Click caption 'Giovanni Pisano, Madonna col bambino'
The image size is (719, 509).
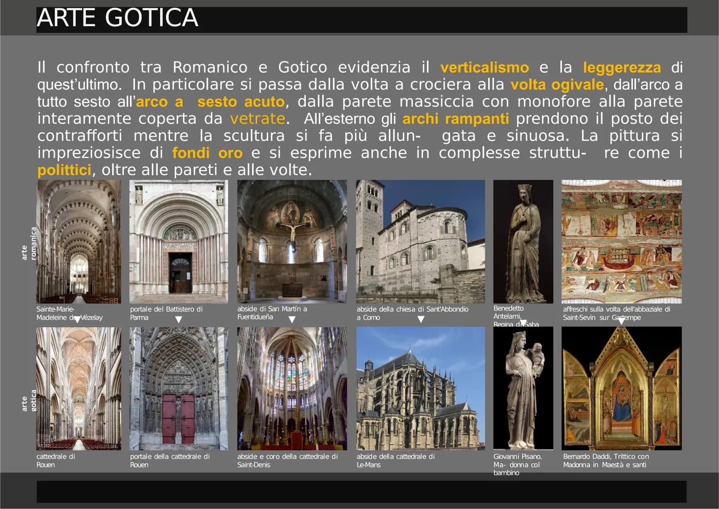(517, 465)
